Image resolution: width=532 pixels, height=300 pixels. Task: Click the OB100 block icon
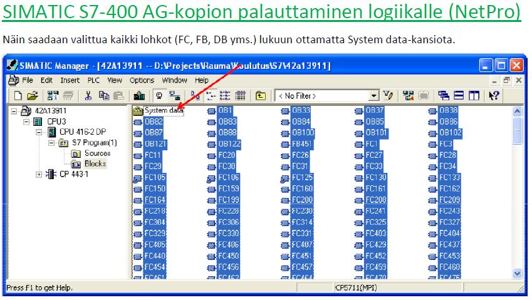[285, 133]
